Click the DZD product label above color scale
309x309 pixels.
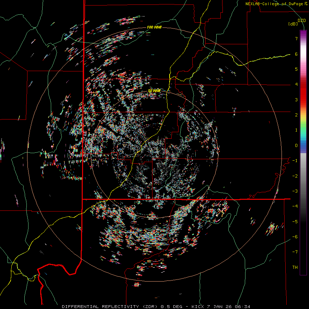[301, 21]
